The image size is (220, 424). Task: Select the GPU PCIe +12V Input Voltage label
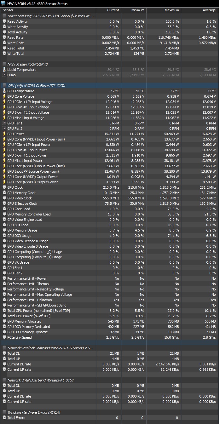(30, 102)
